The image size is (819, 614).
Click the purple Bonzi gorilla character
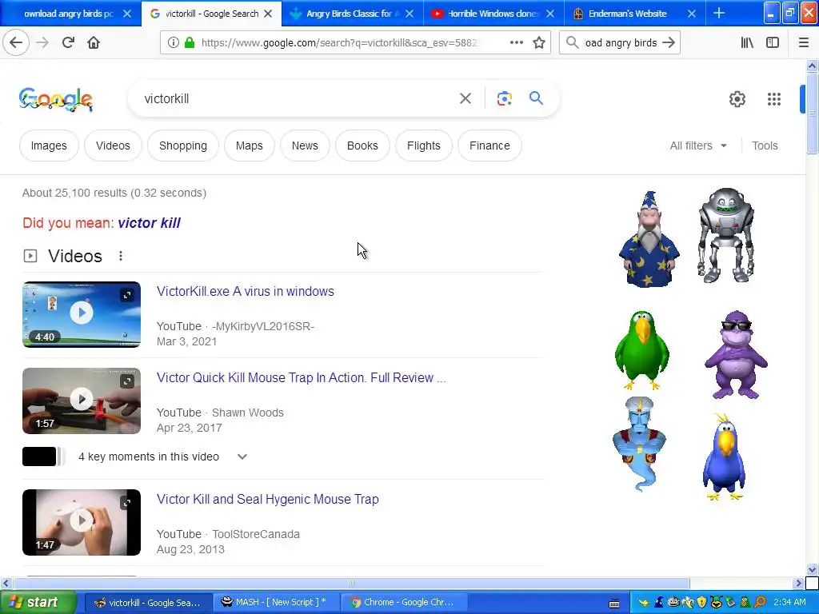pos(736,355)
